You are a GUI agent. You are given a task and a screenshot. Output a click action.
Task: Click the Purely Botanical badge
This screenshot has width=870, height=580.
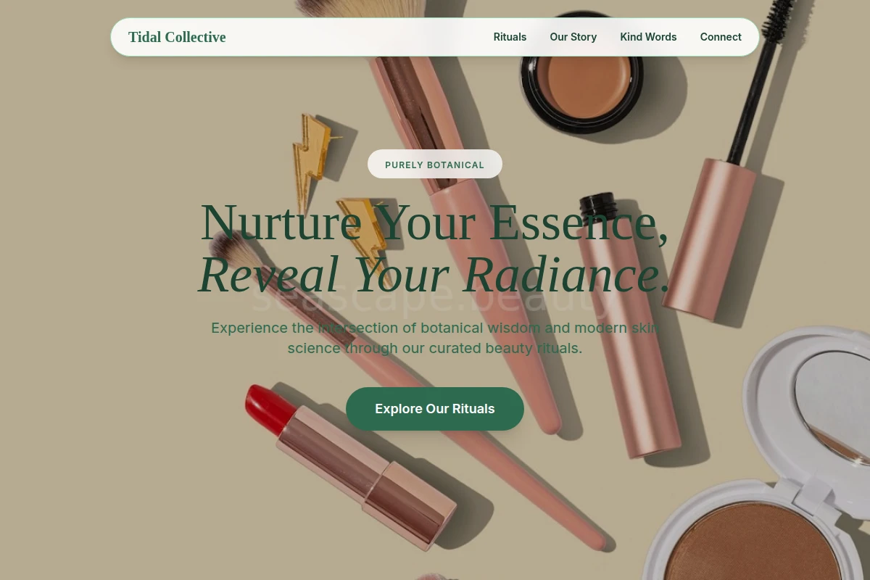click(435, 164)
